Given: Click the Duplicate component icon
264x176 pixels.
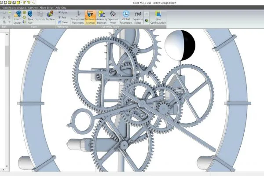Looking at the screenshot, I should (40, 16).
